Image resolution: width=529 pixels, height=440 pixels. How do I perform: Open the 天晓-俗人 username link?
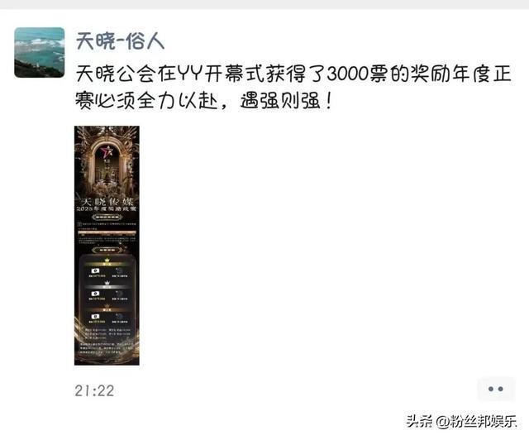pos(120,42)
